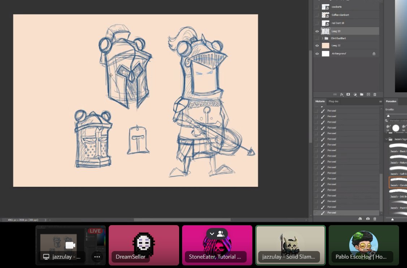The height and width of the screenshot is (268, 407).
Task: Click the Laag 22 peach color thumbnail
Action: coord(325,46)
